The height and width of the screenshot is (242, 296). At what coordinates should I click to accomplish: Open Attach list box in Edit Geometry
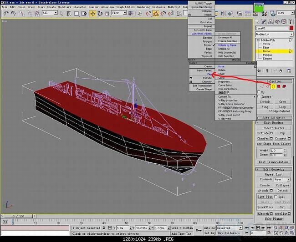point(271,191)
